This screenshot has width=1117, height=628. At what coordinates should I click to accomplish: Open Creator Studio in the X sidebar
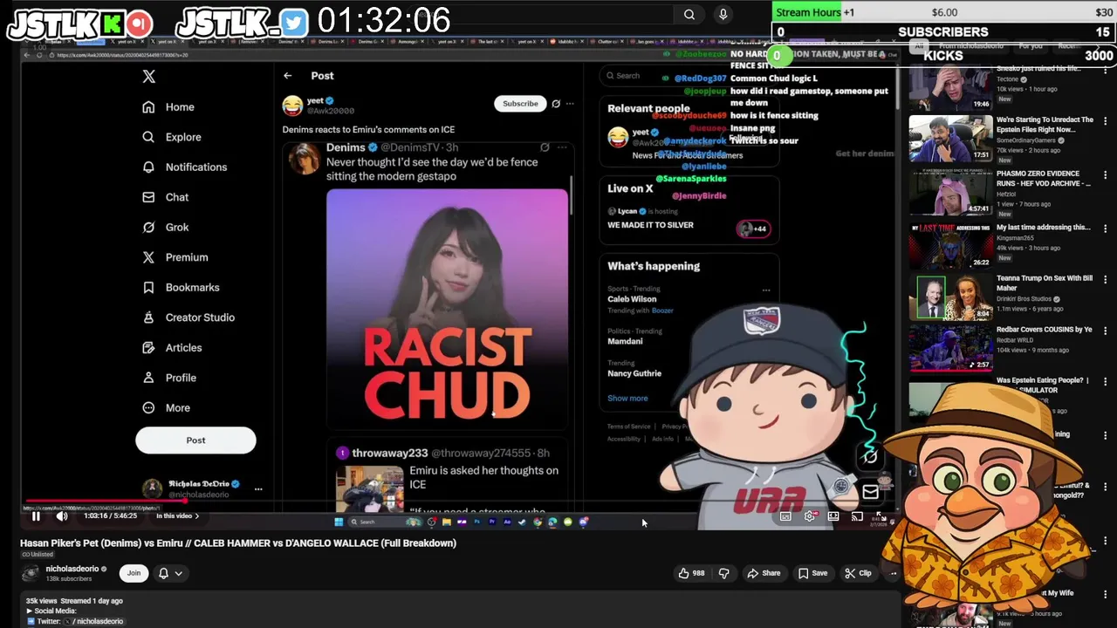coord(188,317)
